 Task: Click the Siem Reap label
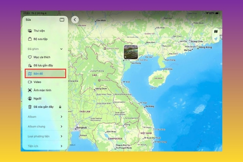click(111, 132)
